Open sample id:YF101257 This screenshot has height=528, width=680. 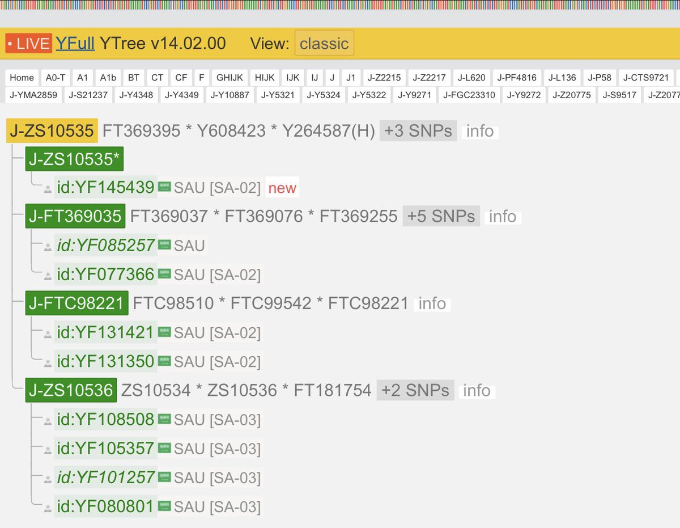pos(106,478)
